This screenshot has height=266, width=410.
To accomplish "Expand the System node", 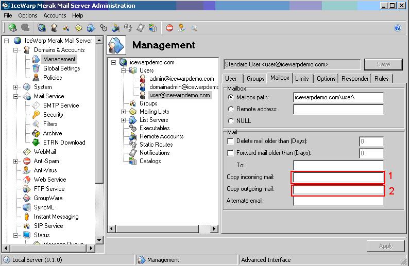I will [15, 87].
